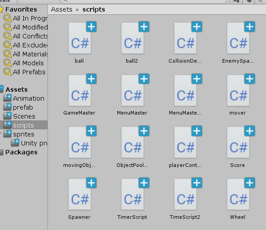266x230 pixels.
Task: Click the mover file name label
Action: coord(238,113)
